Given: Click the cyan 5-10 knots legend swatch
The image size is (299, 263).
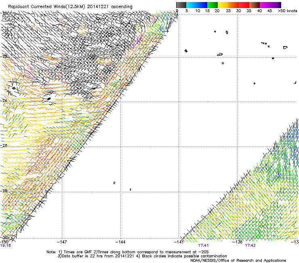Looking at the screenshot, I should 191,5.
